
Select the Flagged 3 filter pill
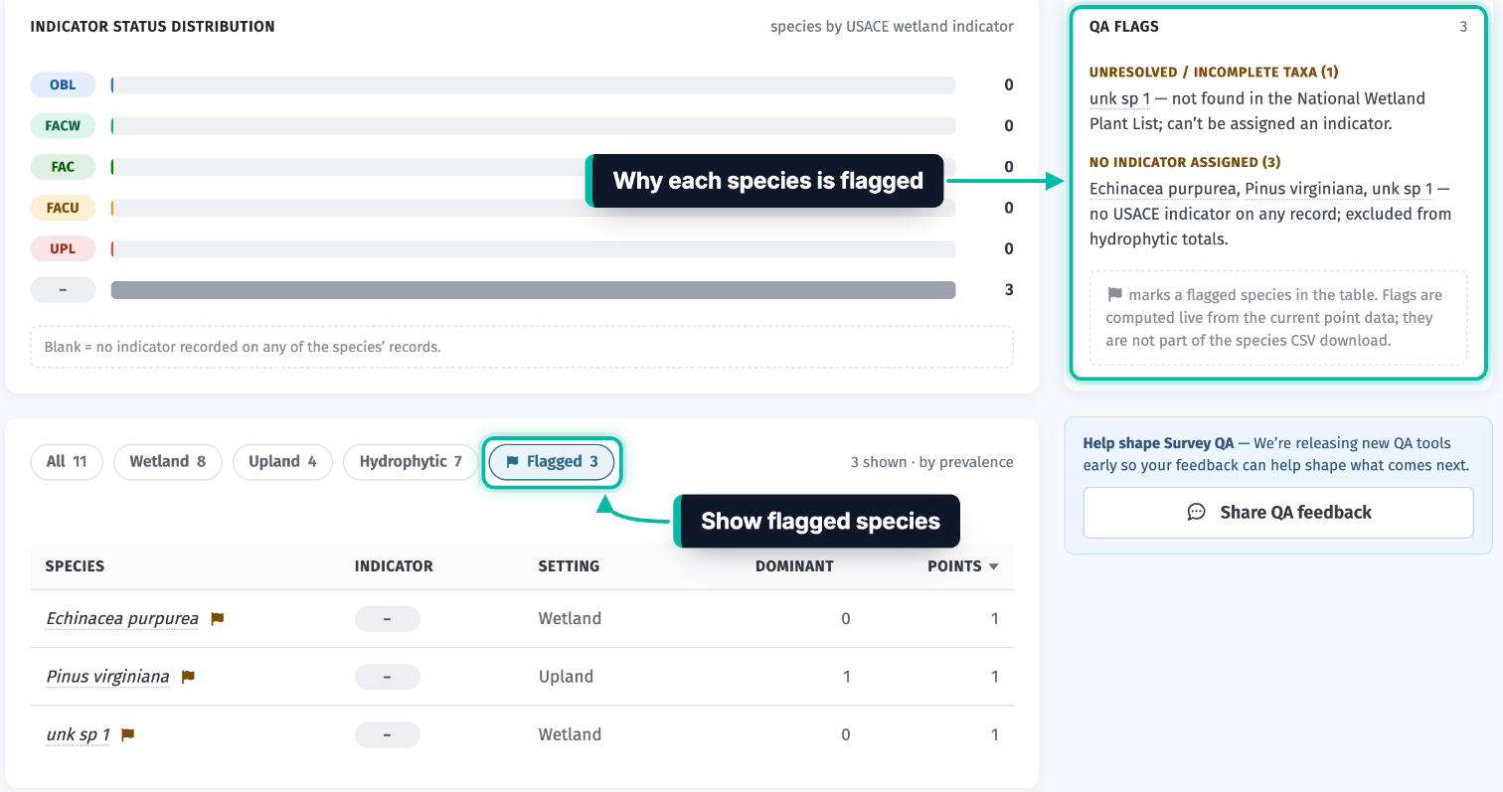[552, 461]
